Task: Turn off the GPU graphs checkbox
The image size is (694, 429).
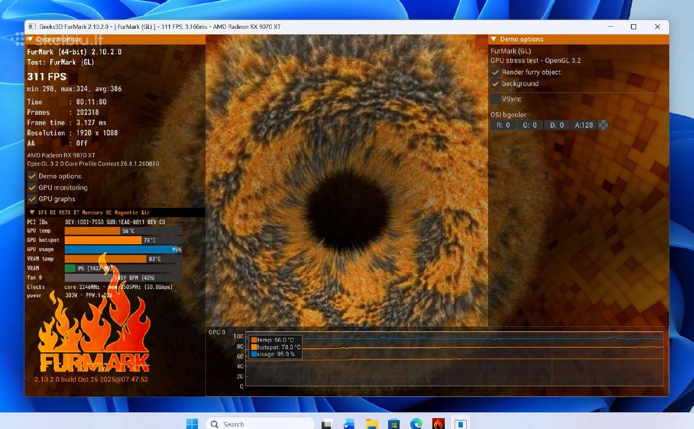Action: (32, 199)
